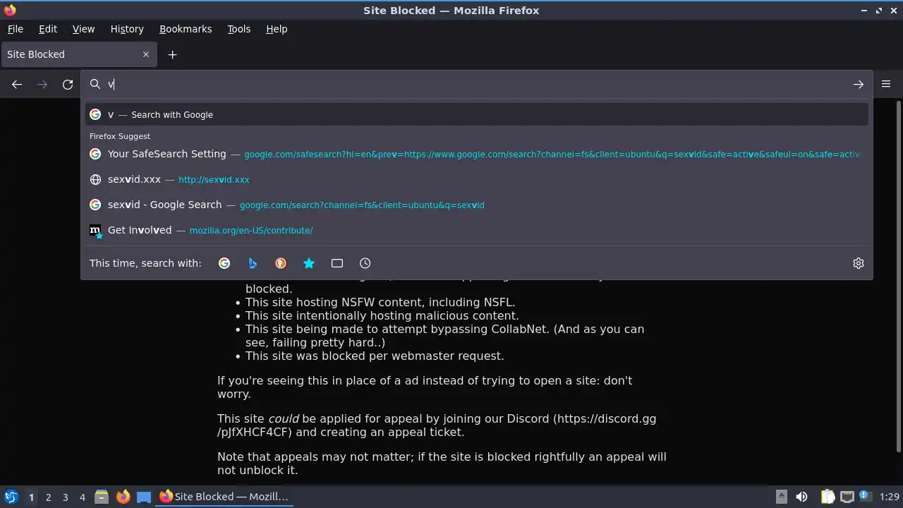This screenshot has height=508, width=903.
Task: Open the History menu
Action: tap(127, 29)
